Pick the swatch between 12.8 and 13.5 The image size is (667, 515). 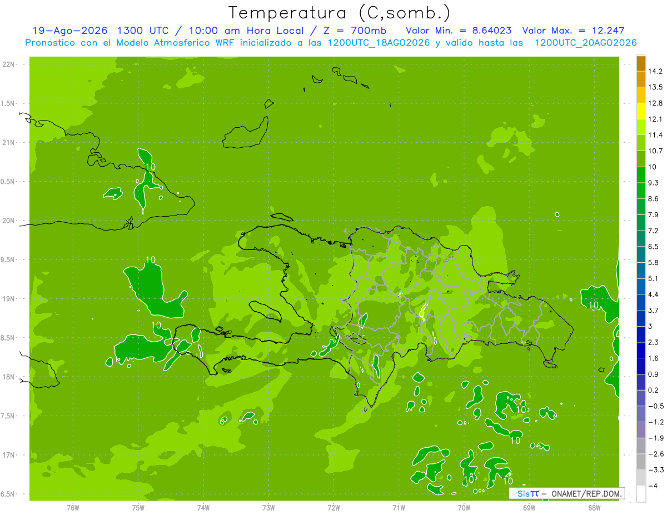click(641, 95)
